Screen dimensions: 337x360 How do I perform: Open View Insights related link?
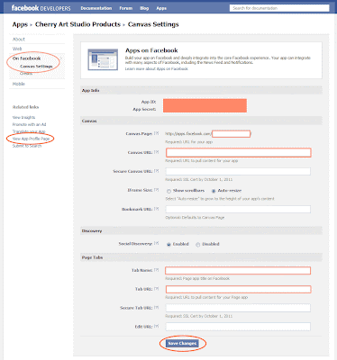pyautogui.click(x=23, y=117)
